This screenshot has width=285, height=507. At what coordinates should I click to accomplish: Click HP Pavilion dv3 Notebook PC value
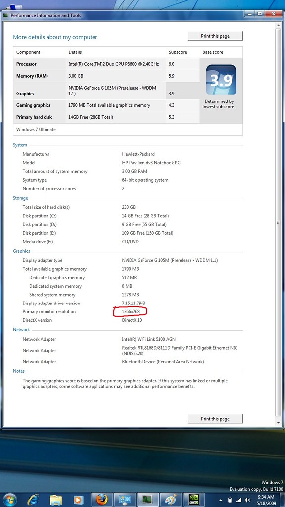151,162
